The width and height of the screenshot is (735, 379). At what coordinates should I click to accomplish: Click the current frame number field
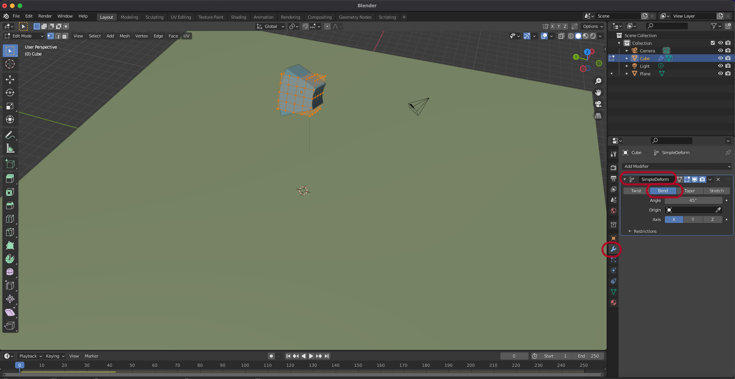pyautogui.click(x=514, y=356)
